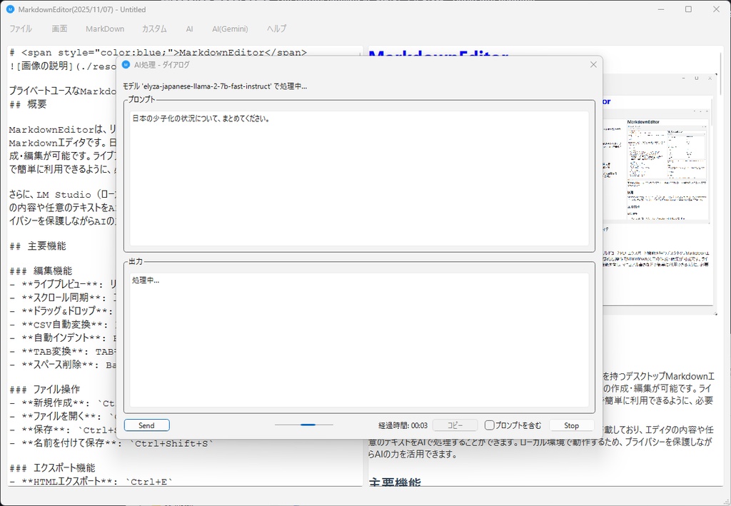Click the 主要機能 heading in the preview

(x=394, y=482)
